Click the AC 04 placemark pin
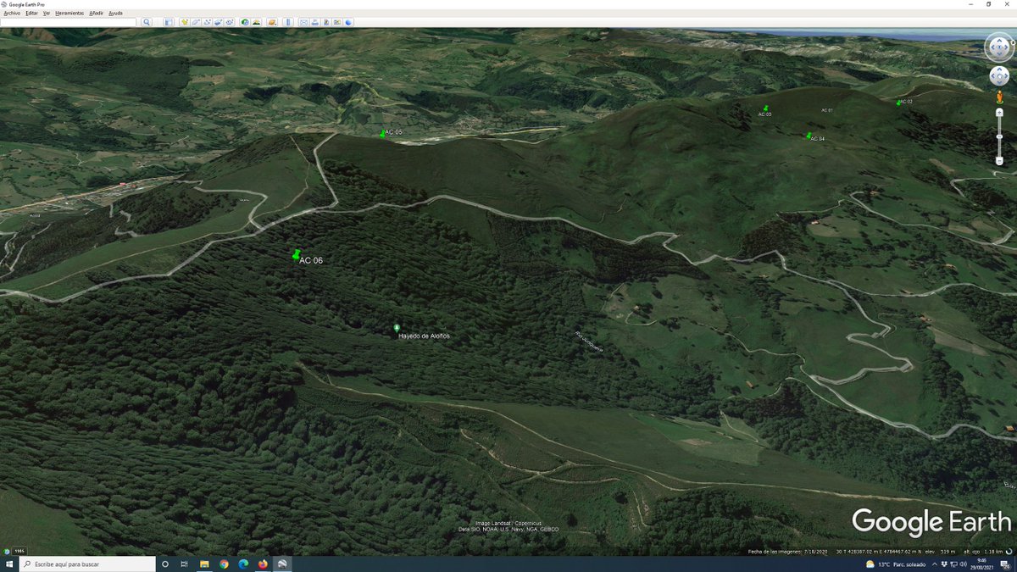The image size is (1017, 572). [x=809, y=136]
